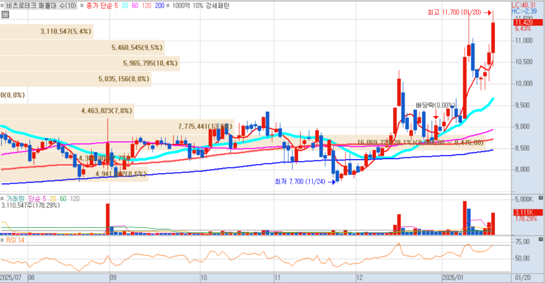Click the 5,035,156(8.8%) volume profile bar
The height and width of the screenshot is (283, 545).
click(x=76, y=79)
